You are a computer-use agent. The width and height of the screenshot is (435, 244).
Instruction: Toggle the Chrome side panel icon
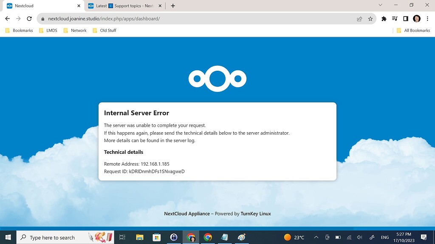406,19
